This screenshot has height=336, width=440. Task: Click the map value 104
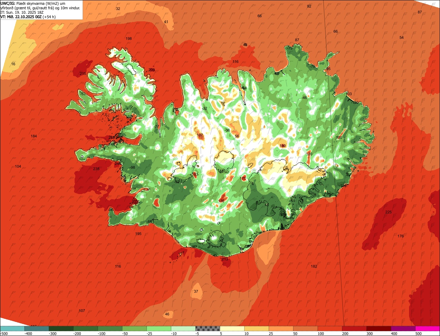(18, 166)
